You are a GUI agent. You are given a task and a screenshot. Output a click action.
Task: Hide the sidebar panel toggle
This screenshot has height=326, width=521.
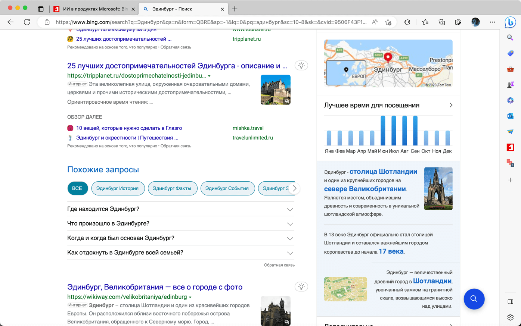[510, 302]
